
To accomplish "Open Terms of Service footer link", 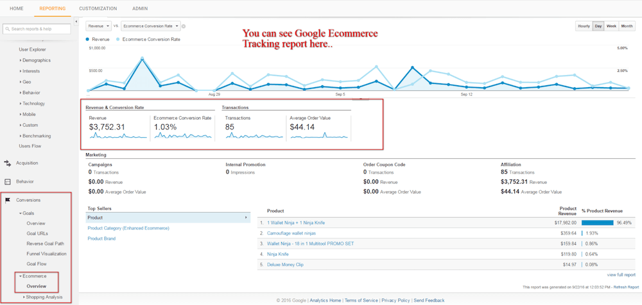I will 361,301.
